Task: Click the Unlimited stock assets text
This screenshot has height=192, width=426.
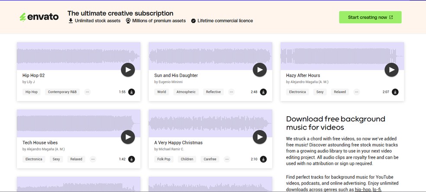Action: tap(97, 21)
